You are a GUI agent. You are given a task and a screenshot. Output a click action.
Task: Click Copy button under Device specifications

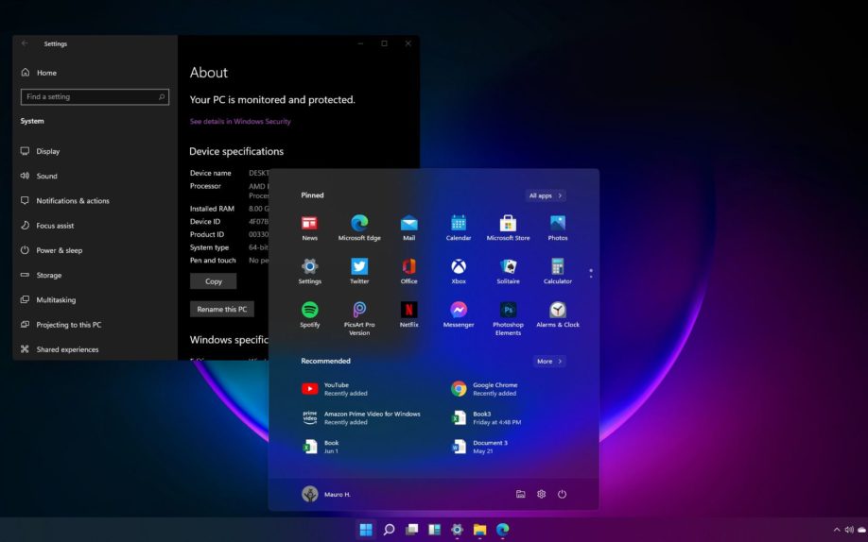[213, 281]
